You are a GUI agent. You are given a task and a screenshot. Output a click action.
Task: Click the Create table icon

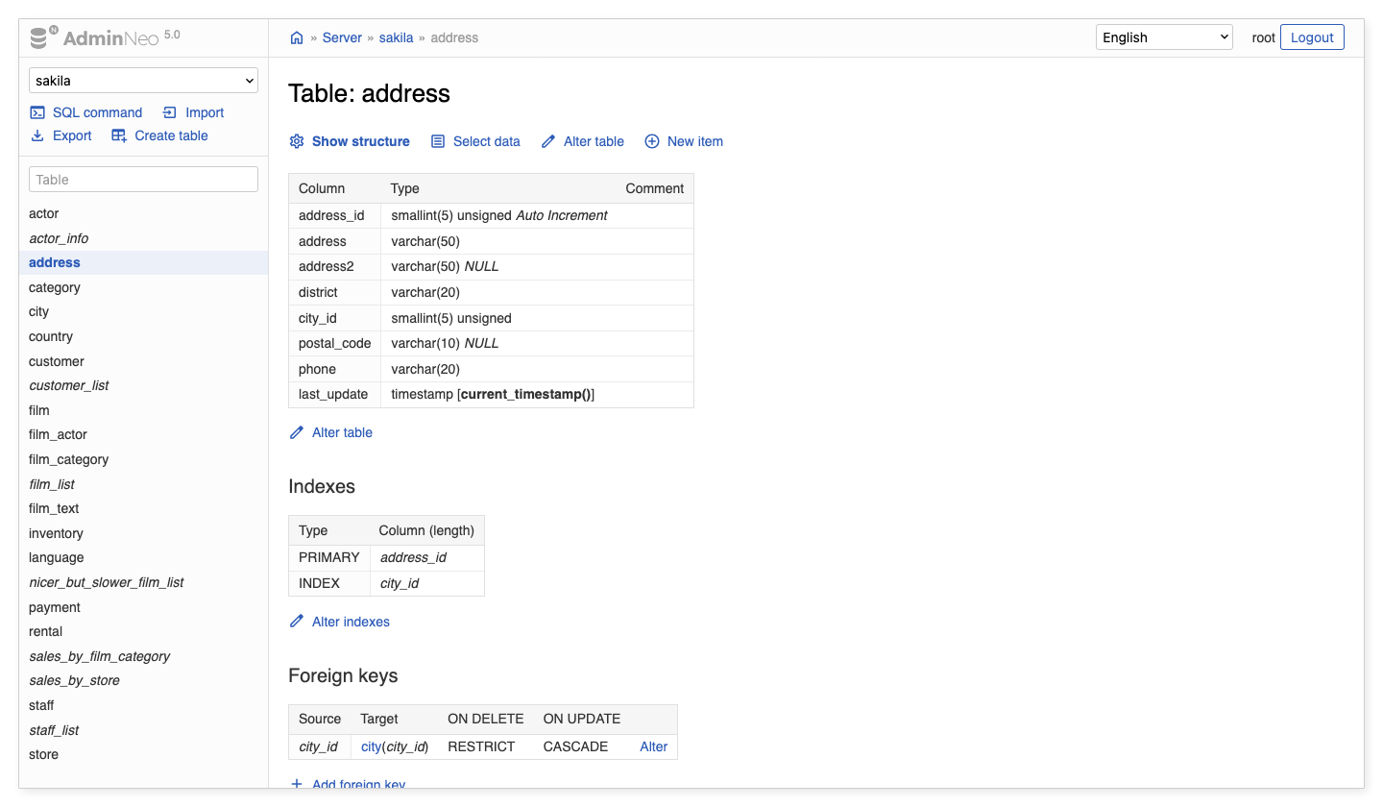pos(119,135)
